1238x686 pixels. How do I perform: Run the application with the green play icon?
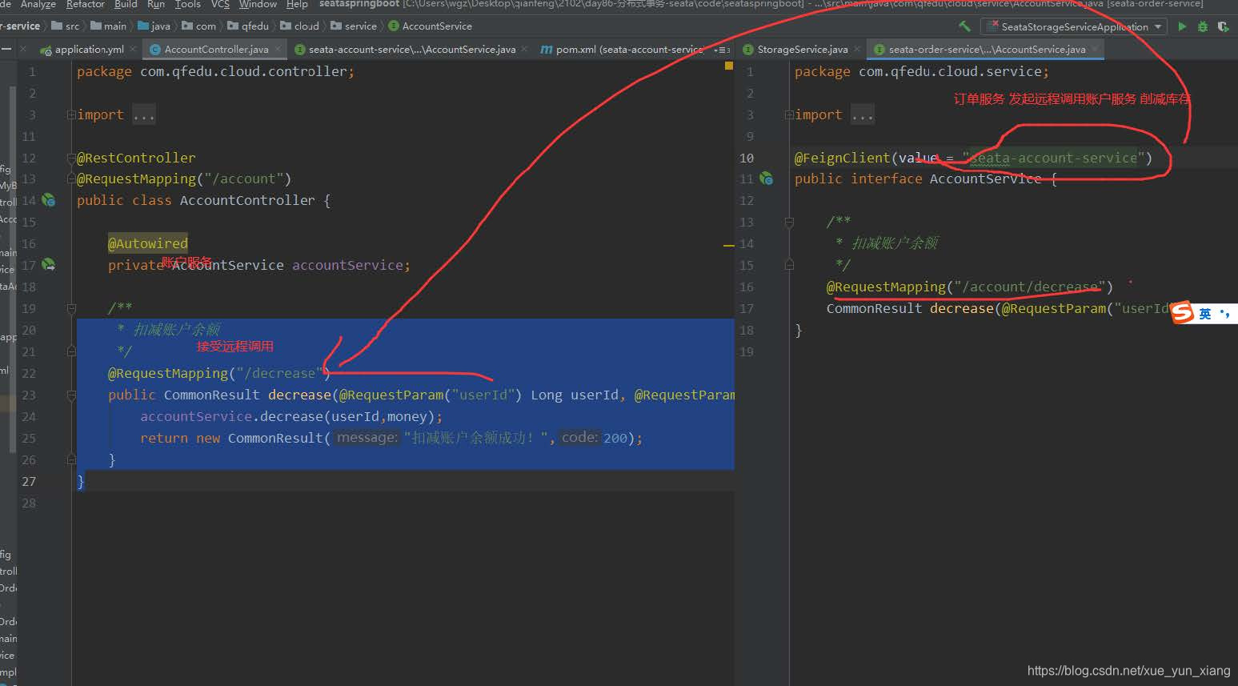point(1182,26)
